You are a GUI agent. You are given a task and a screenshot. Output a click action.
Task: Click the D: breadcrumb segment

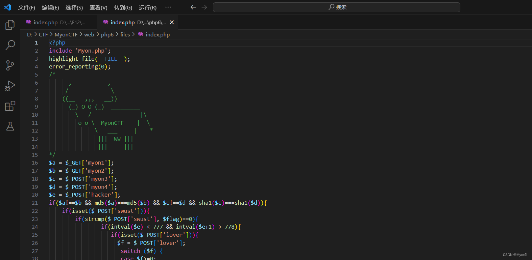30,34
